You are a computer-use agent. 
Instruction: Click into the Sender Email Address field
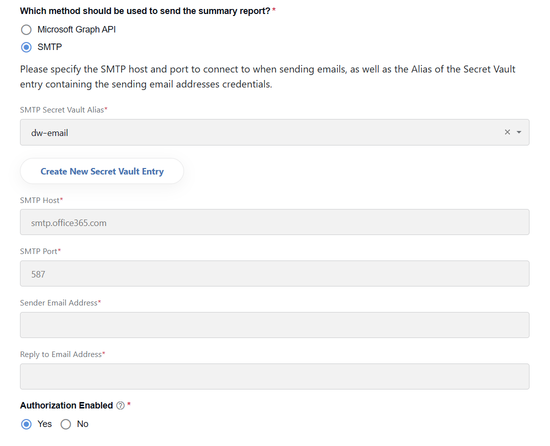(274, 325)
